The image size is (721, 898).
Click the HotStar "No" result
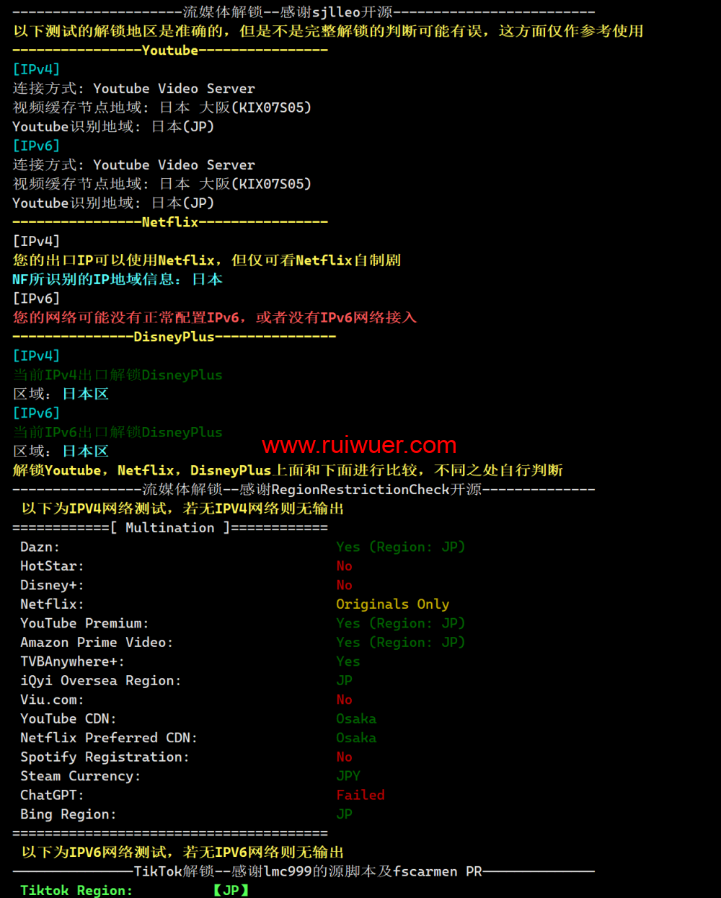tap(344, 566)
